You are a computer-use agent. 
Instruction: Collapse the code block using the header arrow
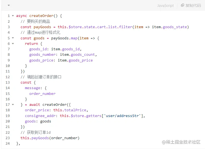point(9,5)
